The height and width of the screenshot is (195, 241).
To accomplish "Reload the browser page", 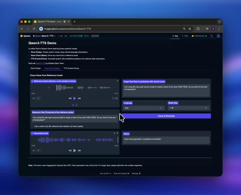I will pyautogui.click(x=34, y=29).
